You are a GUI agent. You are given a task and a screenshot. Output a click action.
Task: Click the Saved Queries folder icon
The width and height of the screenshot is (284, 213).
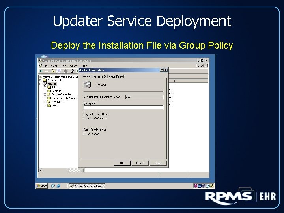pyautogui.click(x=45, y=80)
